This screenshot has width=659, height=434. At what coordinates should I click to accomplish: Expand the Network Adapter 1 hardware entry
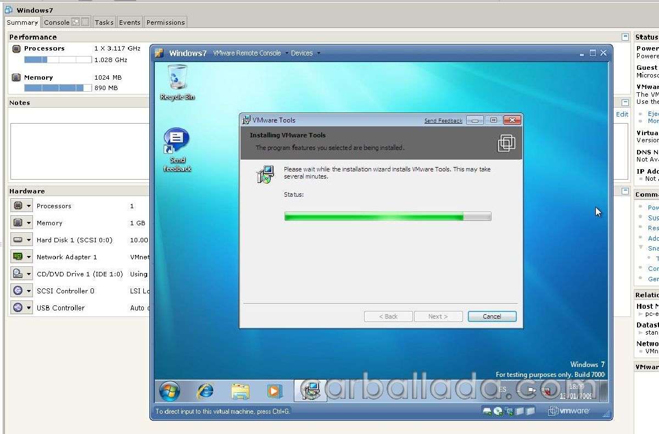tap(27, 257)
